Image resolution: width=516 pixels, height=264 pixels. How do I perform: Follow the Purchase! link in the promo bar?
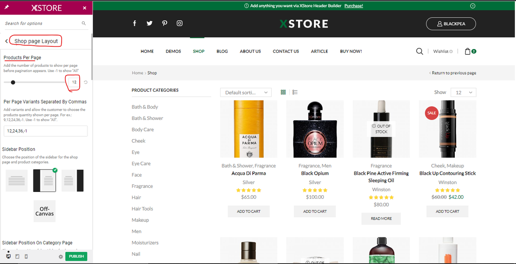tap(354, 6)
